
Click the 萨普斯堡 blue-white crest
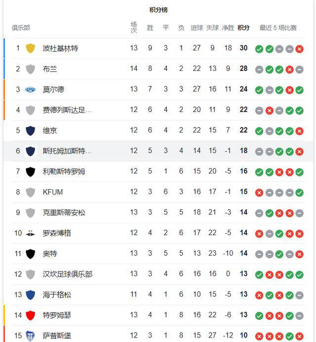click(x=31, y=336)
